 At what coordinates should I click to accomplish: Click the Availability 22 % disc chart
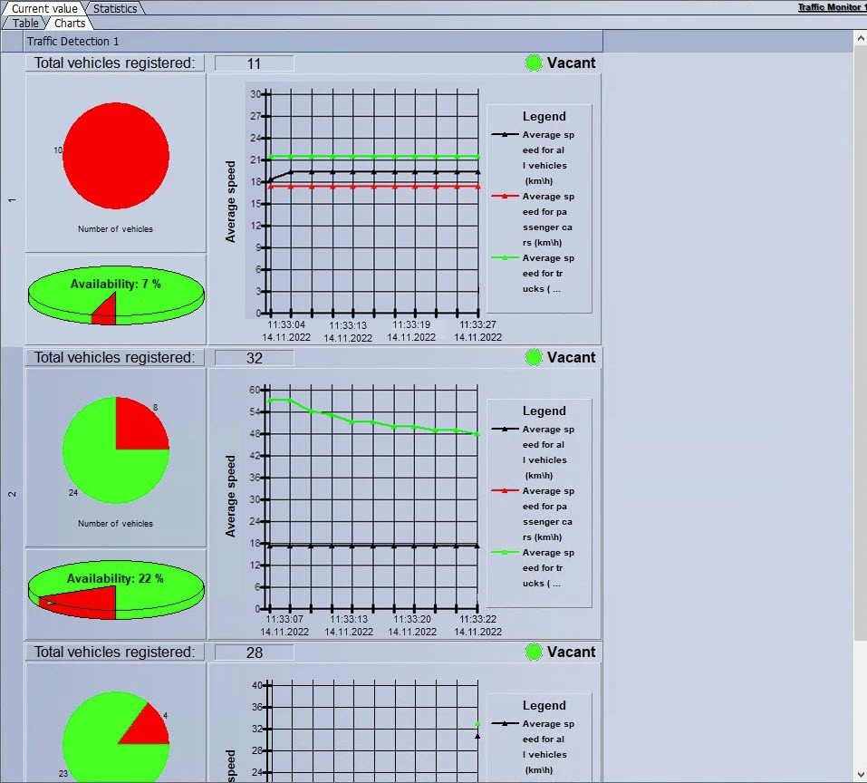coord(116,590)
